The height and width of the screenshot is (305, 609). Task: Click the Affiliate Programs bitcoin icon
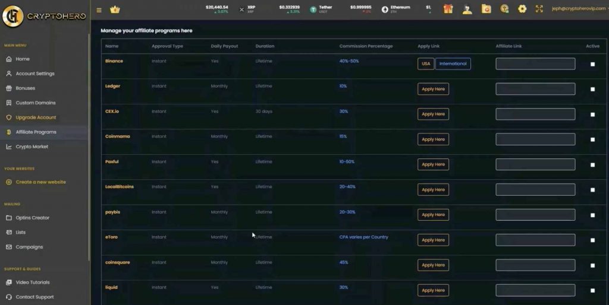[x=9, y=132]
